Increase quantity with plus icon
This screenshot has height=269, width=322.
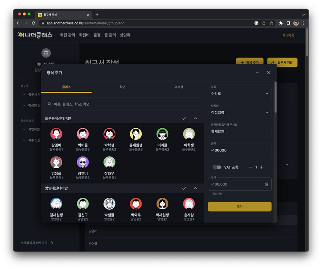pyautogui.click(x=261, y=167)
